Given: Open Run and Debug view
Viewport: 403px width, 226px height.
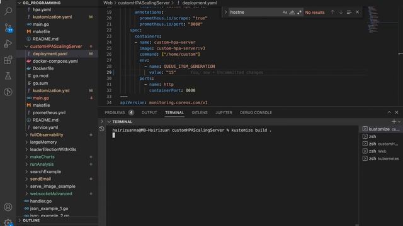Looking at the screenshot, I should [x=8, y=43].
